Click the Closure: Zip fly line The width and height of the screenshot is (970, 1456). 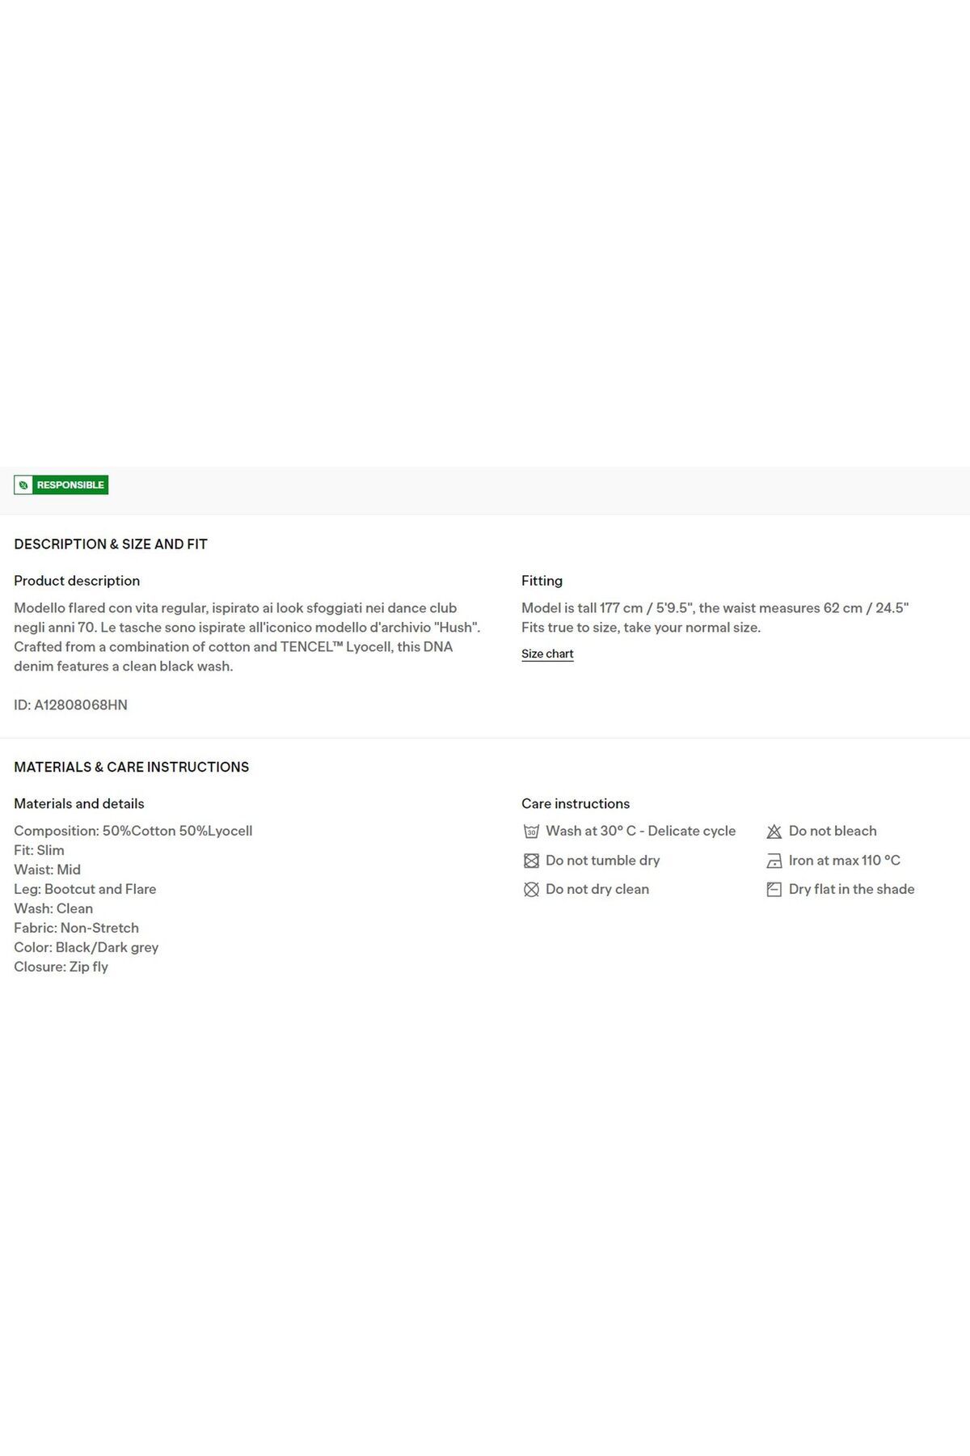click(61, 967)
